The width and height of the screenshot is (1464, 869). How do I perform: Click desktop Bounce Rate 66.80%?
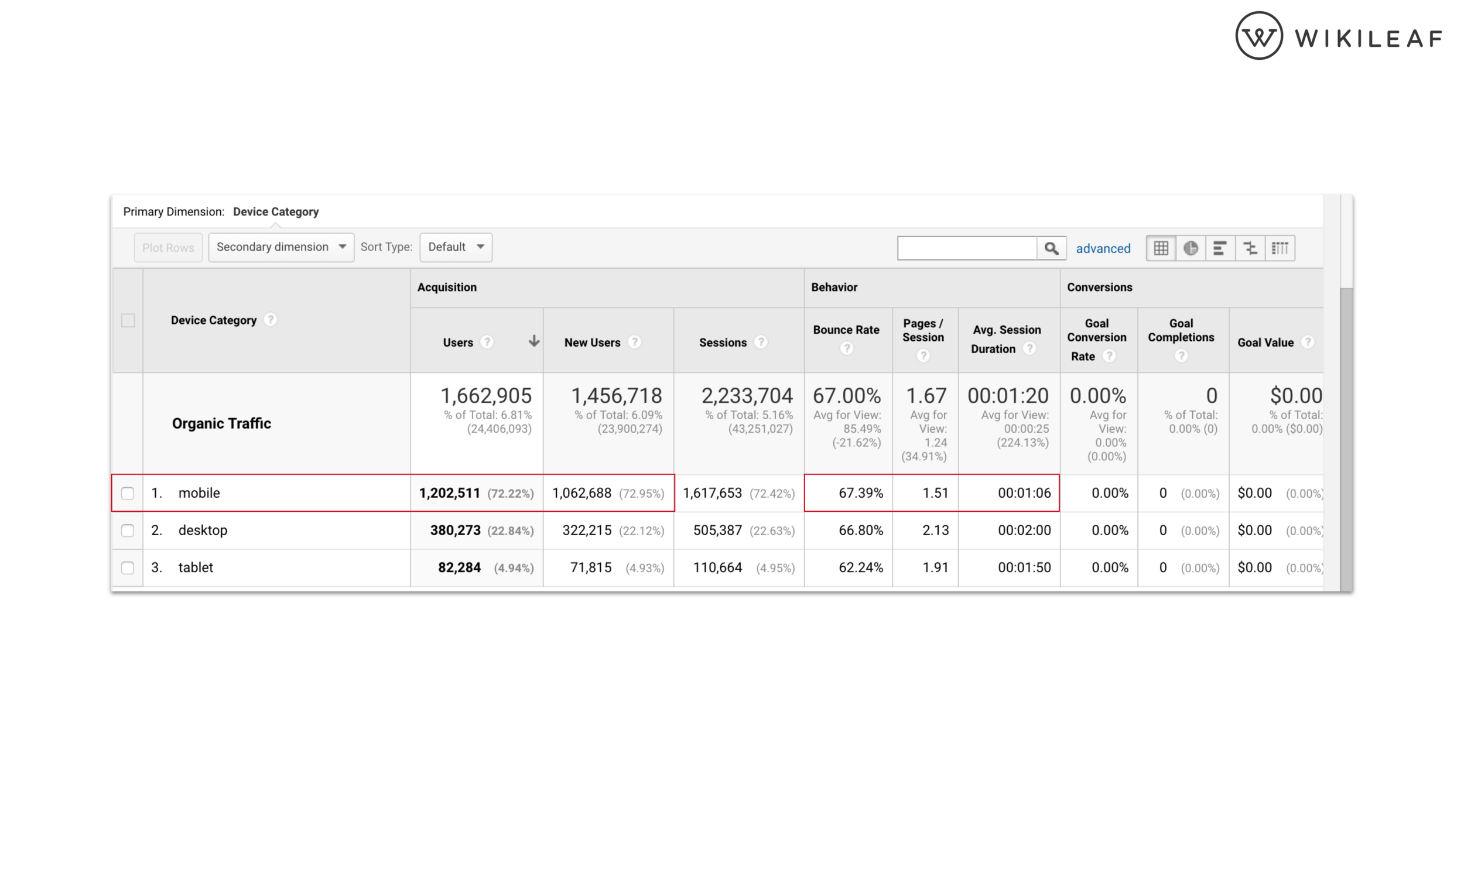(861, 531)
